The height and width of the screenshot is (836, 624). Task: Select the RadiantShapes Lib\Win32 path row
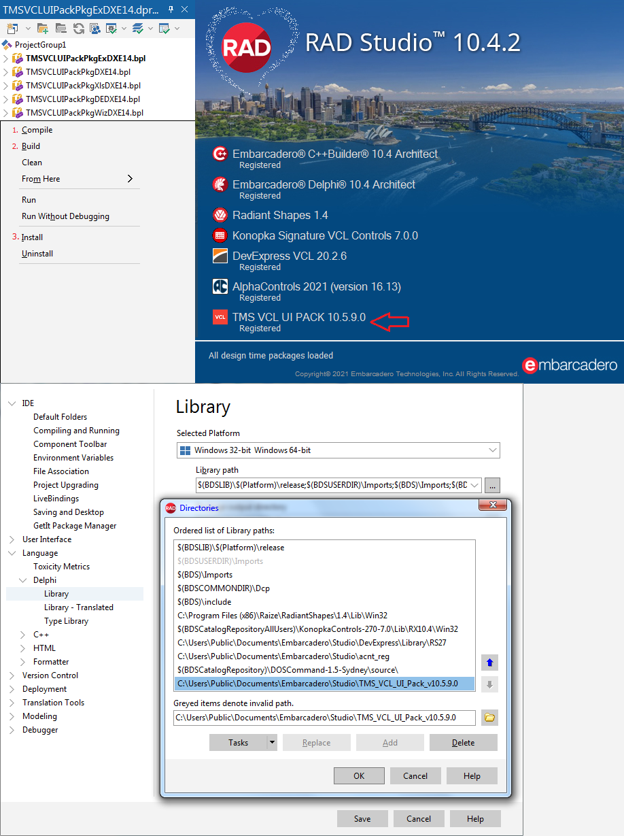click(x=324, y=616)
